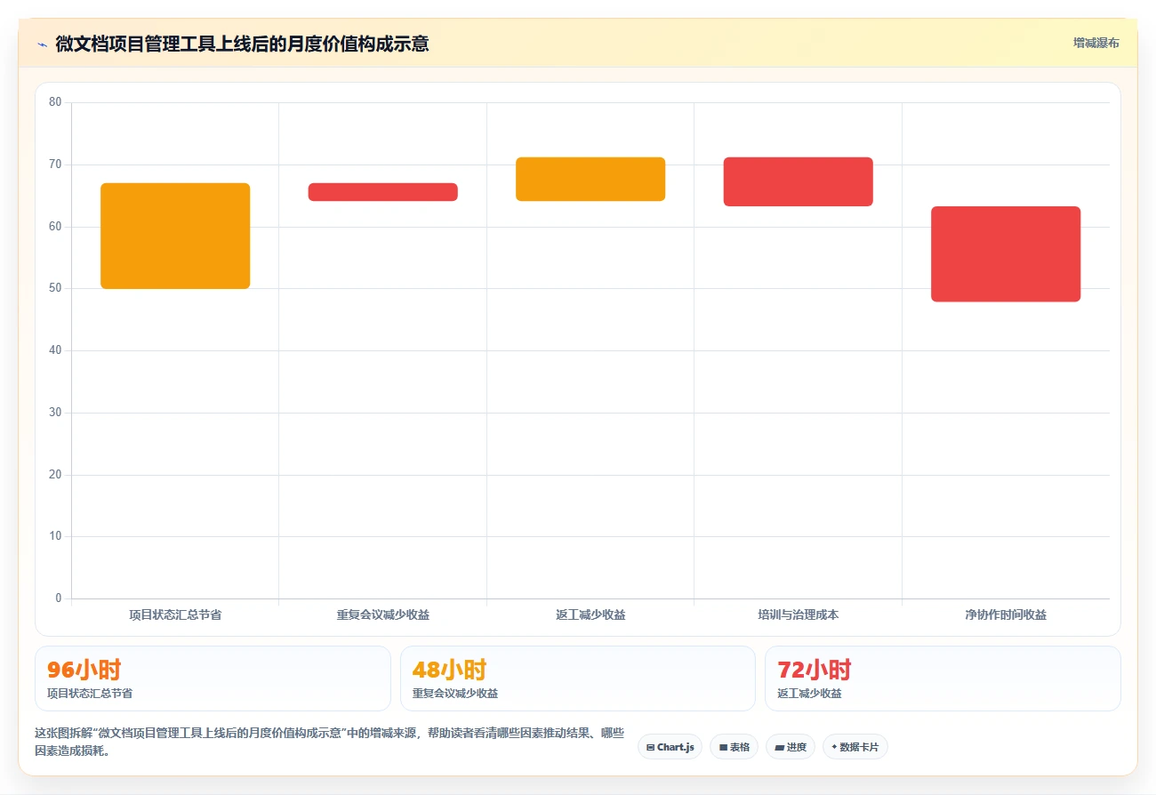1156x795 pixels.
Task: Select the 进度 tag chip
Action: (x=791, y=747)
